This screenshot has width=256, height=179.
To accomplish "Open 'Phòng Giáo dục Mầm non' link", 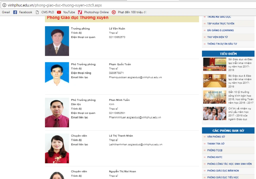I will [223, 171].
